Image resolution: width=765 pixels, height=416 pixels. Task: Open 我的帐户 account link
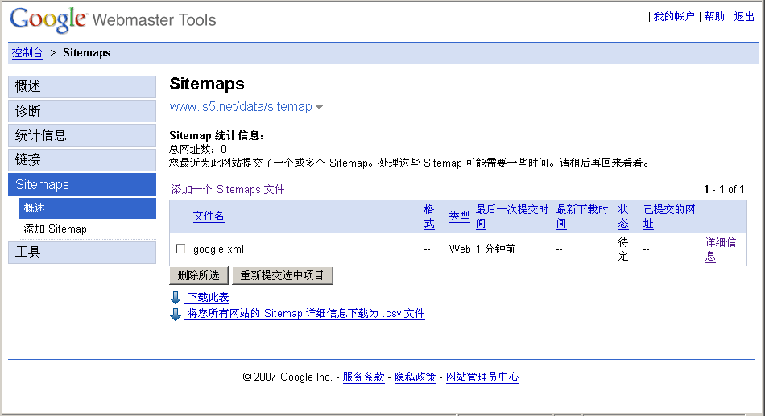tap(674, 17)
